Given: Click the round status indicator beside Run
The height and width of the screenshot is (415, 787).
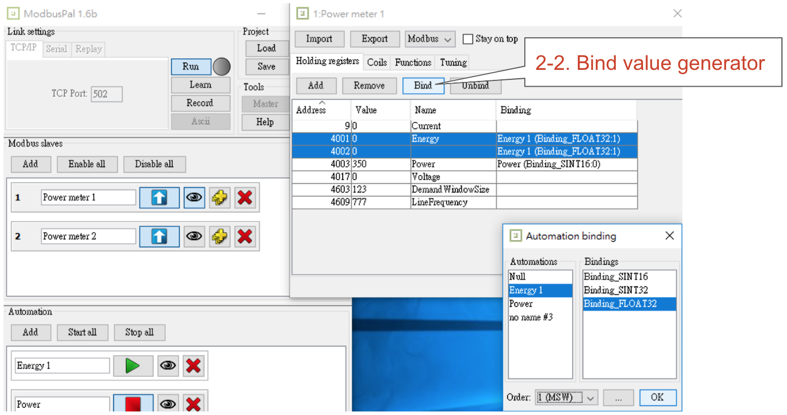Looking at the screenshot, I should tap(222, 67).
